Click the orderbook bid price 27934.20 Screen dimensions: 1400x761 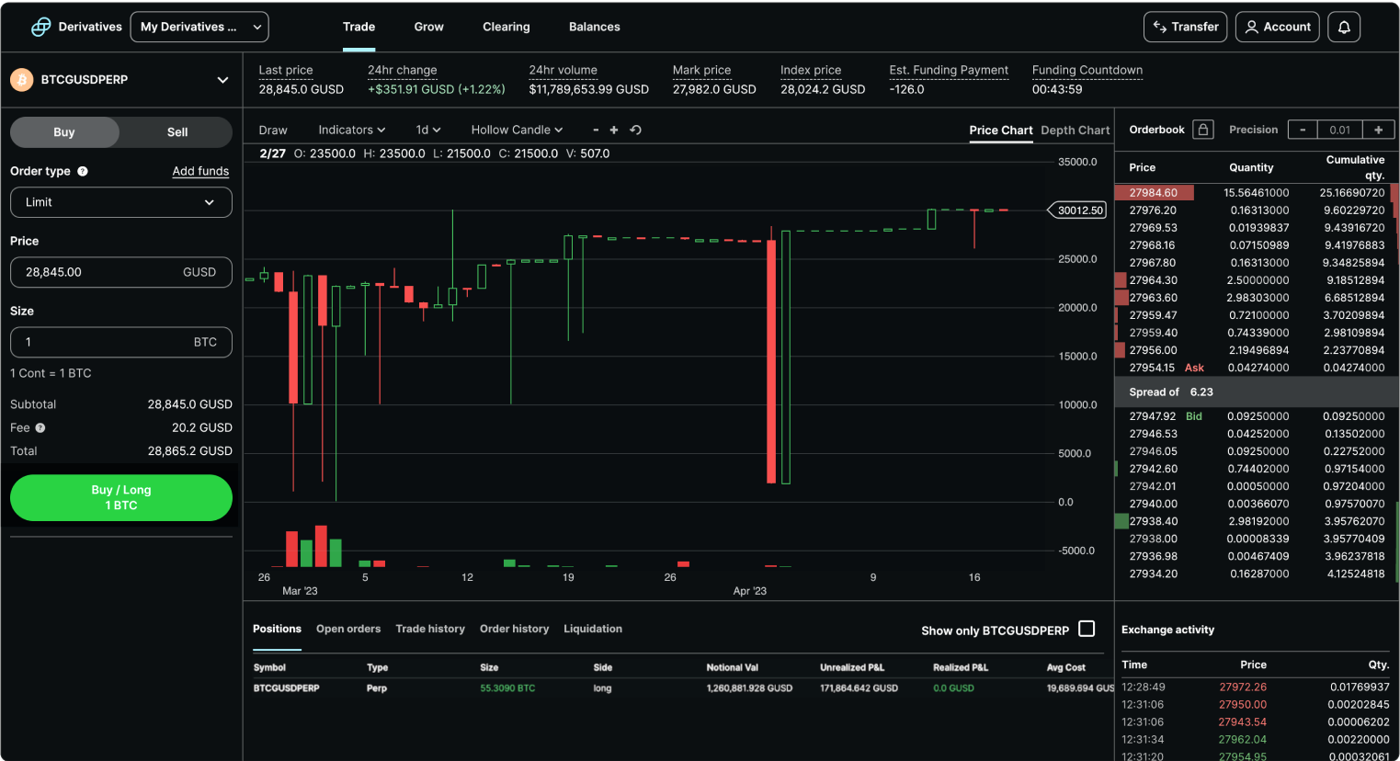click(1153, 574)
